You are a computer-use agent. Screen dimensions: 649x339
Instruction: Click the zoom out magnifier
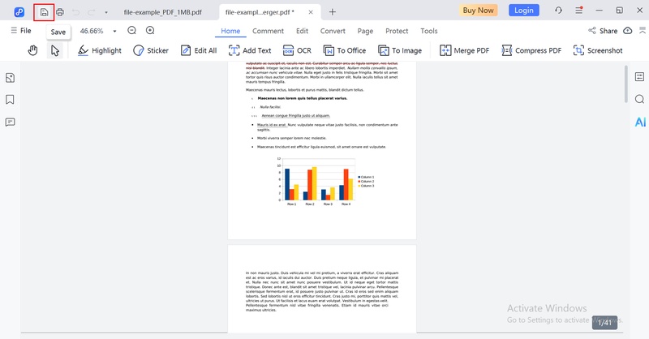pyautogui.click(x=132, y=30)
